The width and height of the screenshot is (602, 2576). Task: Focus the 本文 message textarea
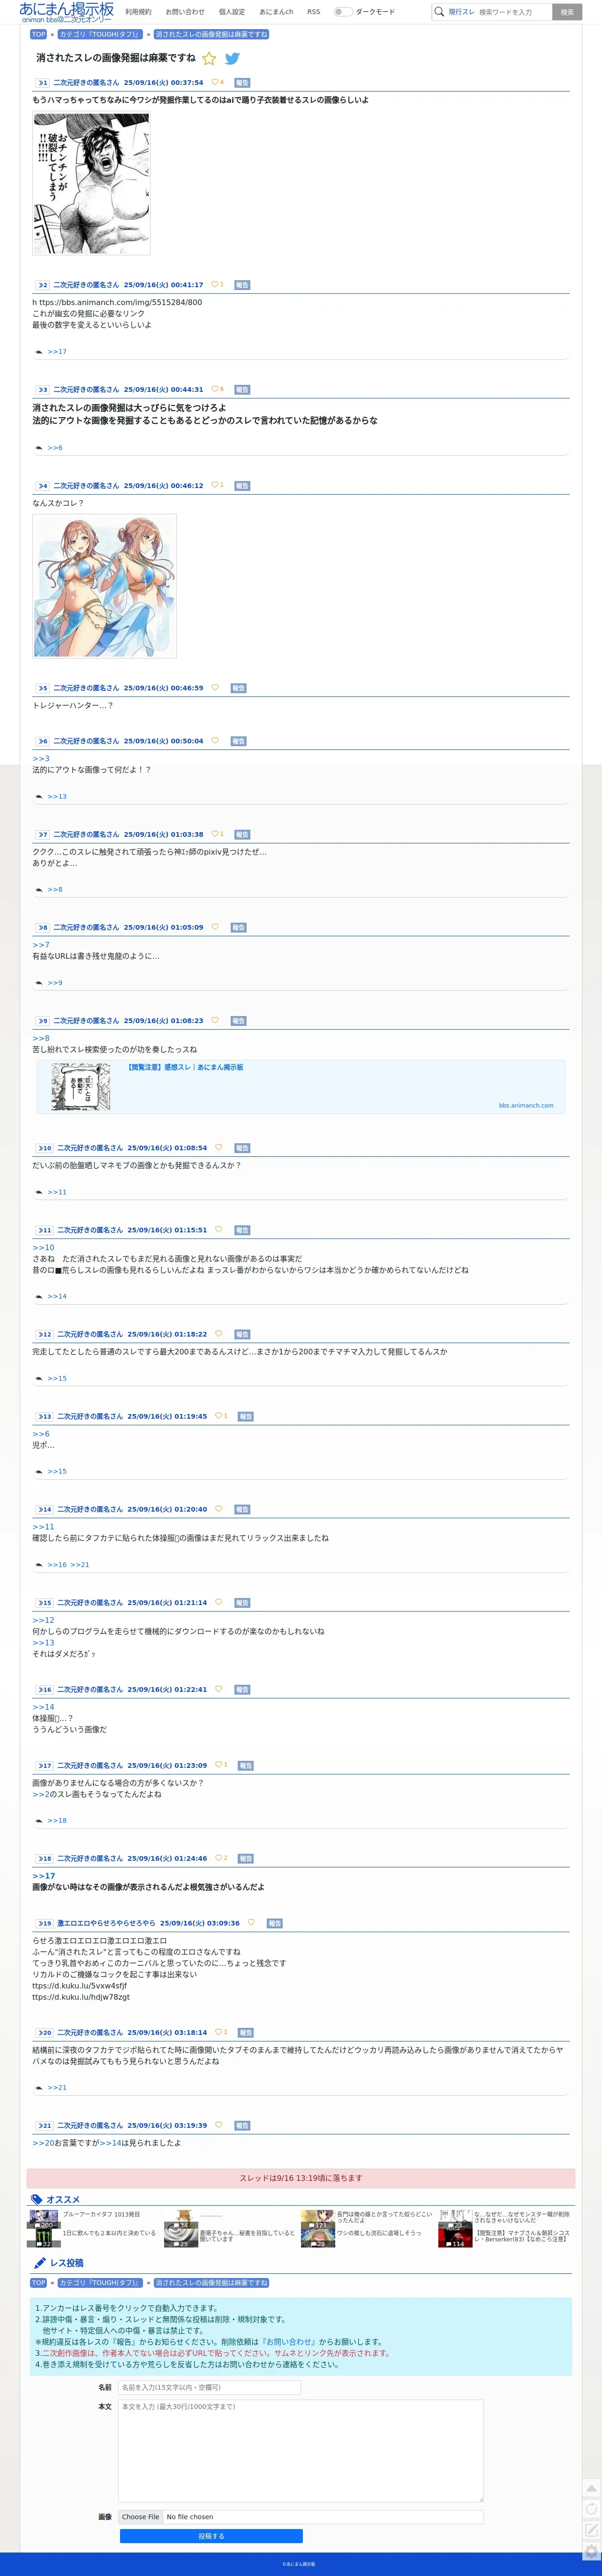pyautogui.click(x=301, y=2450)
